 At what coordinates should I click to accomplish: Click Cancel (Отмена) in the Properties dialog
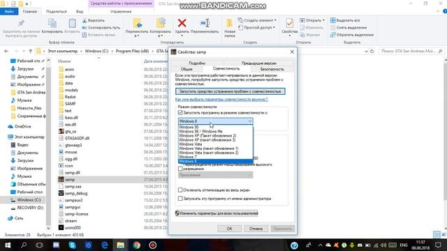point(256,229)
